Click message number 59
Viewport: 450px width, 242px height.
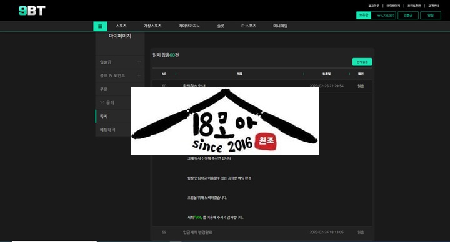tap(164, 232)
